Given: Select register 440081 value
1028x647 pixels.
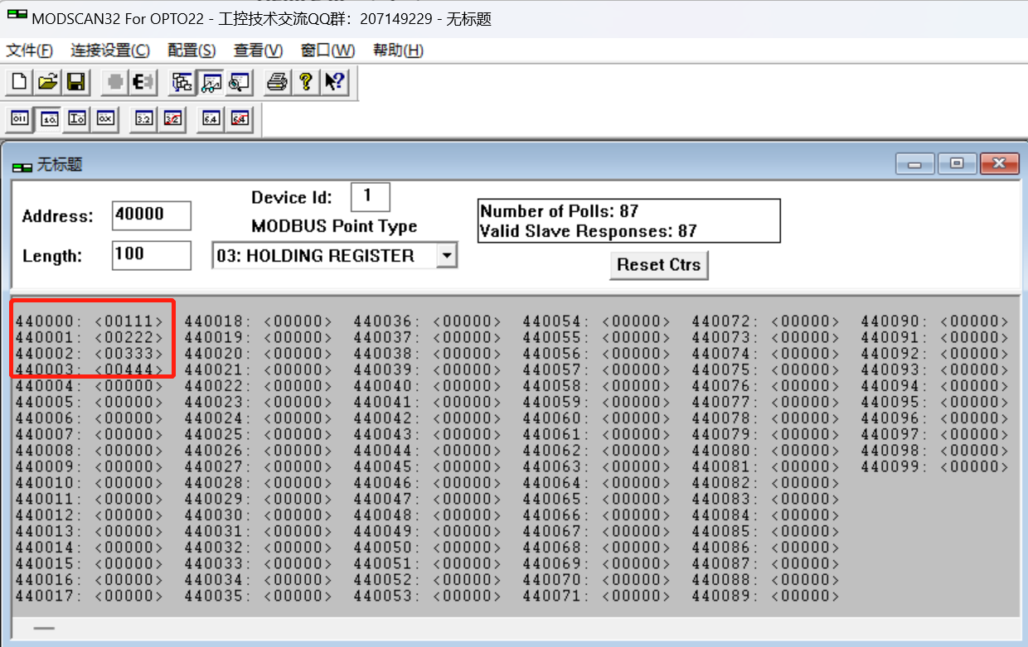Looking at the screenshot, I should pyautogui.click(x=806, y=466).
